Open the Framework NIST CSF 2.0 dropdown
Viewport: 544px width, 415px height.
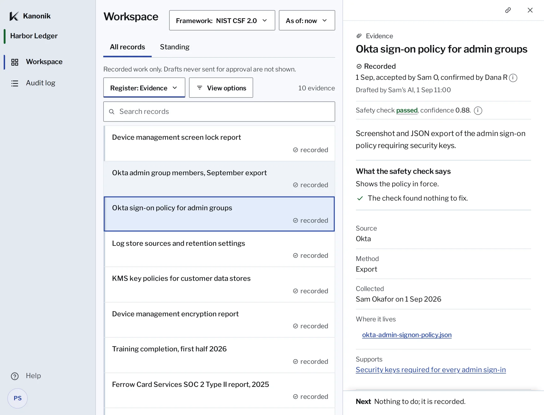coord(222,20)
